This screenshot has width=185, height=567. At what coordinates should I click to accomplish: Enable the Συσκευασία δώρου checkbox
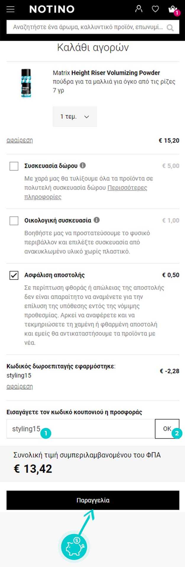[x=14, y=166]
